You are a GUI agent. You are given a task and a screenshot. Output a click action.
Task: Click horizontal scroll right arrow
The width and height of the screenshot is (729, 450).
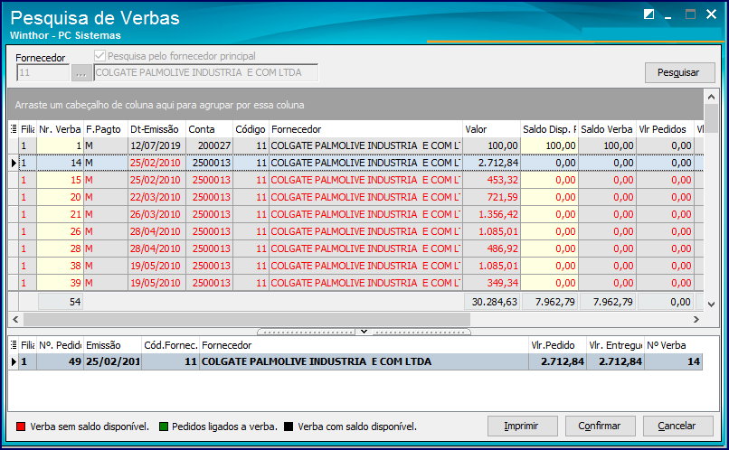696,320
